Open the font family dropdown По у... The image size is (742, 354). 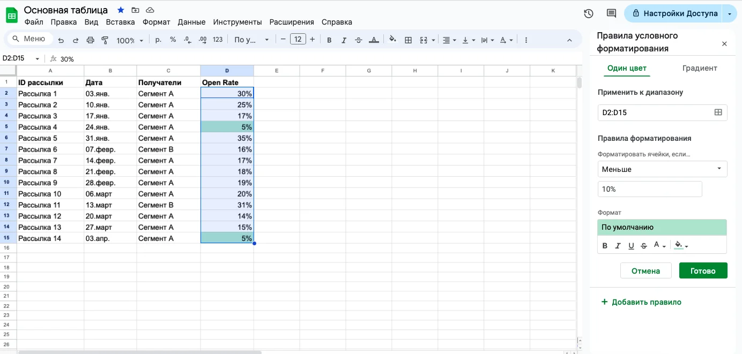pyautogui.click(x=251, y=40)
